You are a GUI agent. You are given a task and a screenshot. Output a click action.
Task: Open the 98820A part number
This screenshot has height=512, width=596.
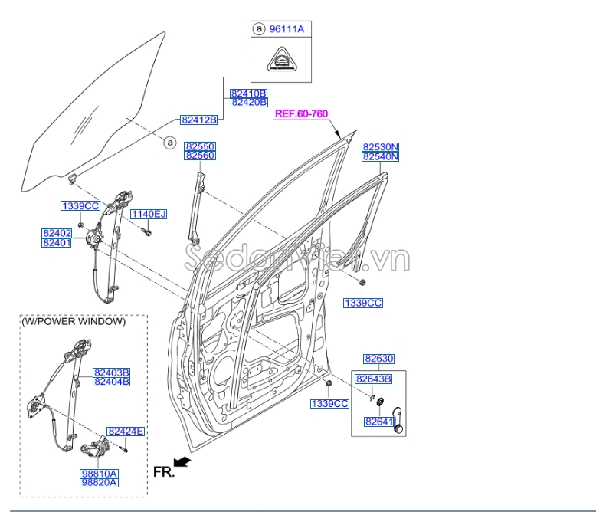pos(99,483)
